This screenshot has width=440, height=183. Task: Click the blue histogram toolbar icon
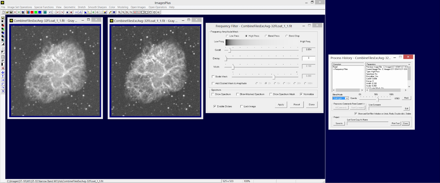85,12
